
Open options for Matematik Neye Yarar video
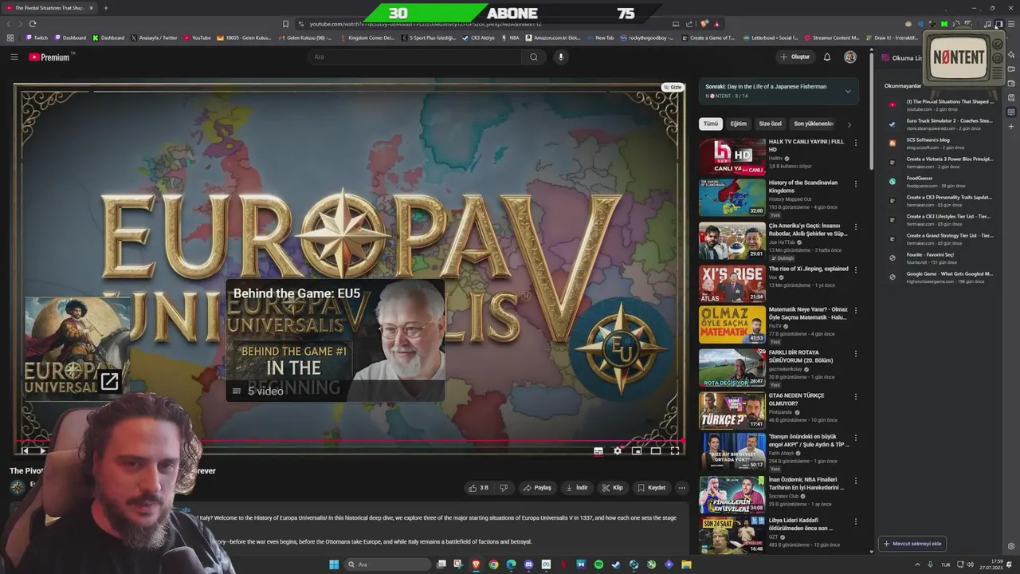[x=856, y=310]
